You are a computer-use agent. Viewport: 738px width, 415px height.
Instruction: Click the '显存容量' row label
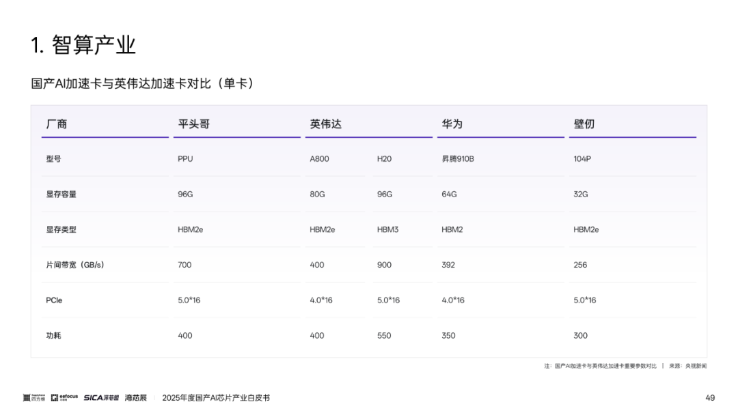click(x=61, y=194)
